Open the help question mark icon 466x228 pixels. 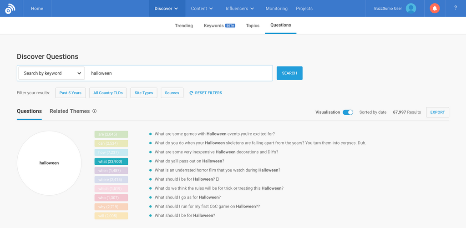pos(456,8)
